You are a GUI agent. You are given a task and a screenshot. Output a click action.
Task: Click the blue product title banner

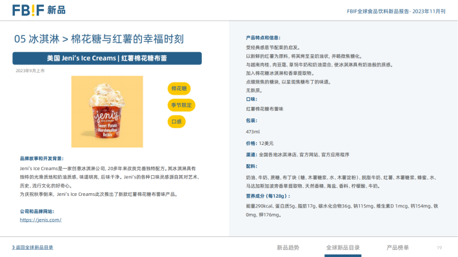[x=107, y=59]
